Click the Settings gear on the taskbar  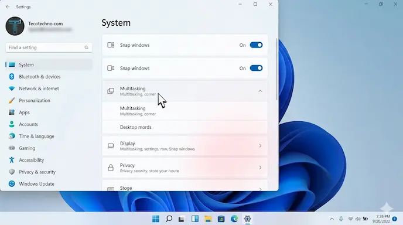(x=247, y=219)
